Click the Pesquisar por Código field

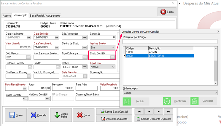[x=170, y=42]
